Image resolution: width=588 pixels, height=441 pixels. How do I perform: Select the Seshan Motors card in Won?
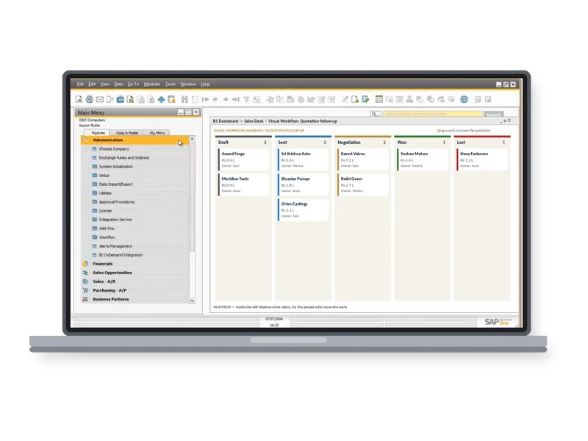pyautogui.click(x=423, y=159)
